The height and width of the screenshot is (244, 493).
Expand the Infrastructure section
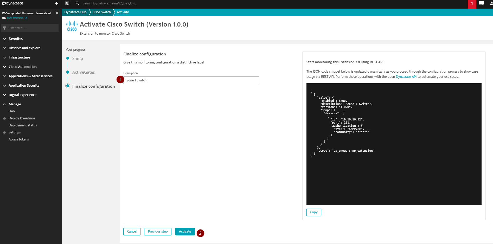click(x=19, y=57)
